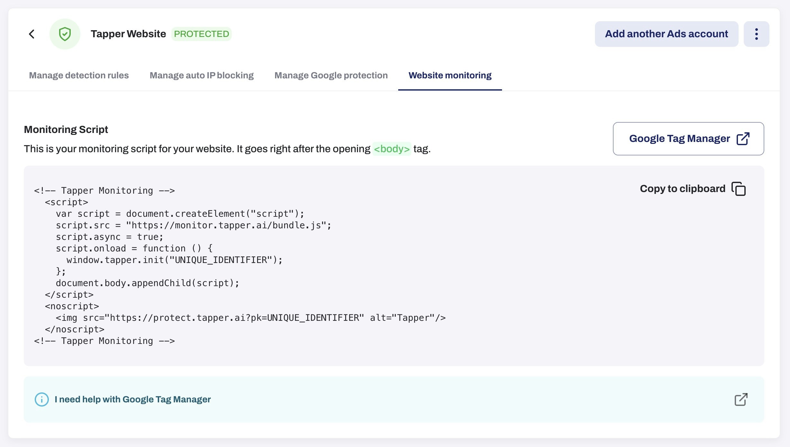Open I need help with Google Tag Manager link

coord(132,399)
